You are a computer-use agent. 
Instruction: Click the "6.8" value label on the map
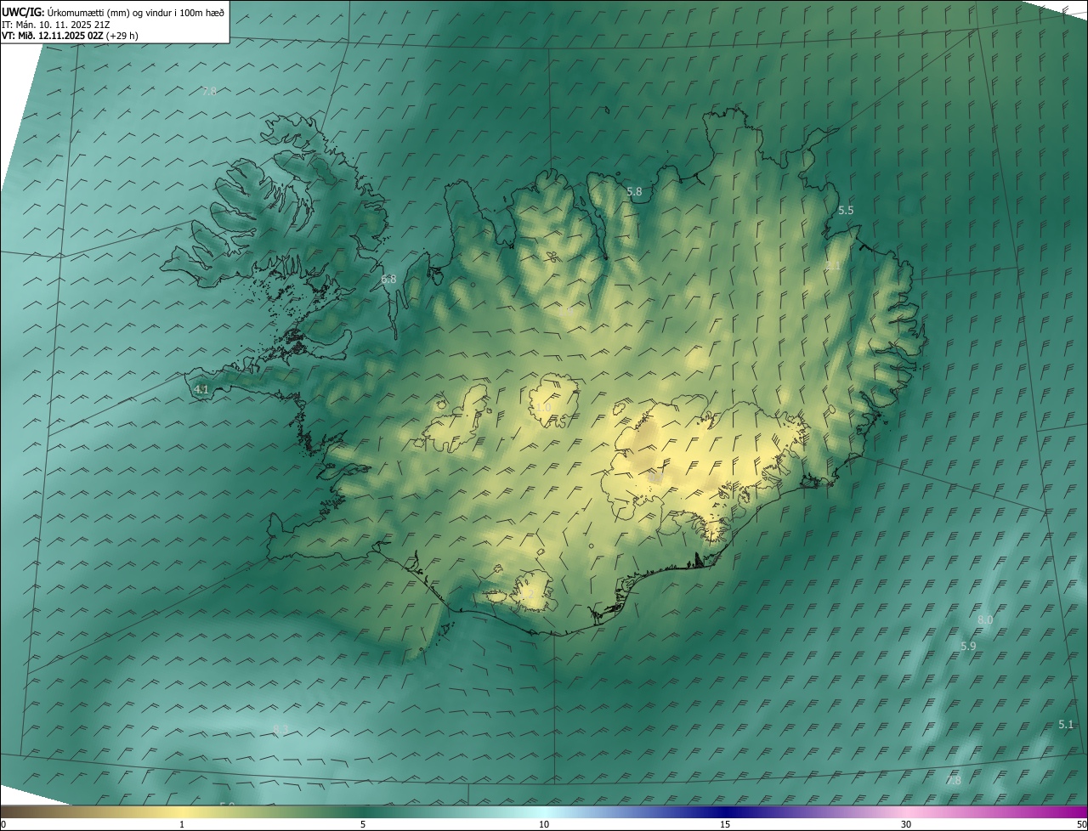click(388, 279)
